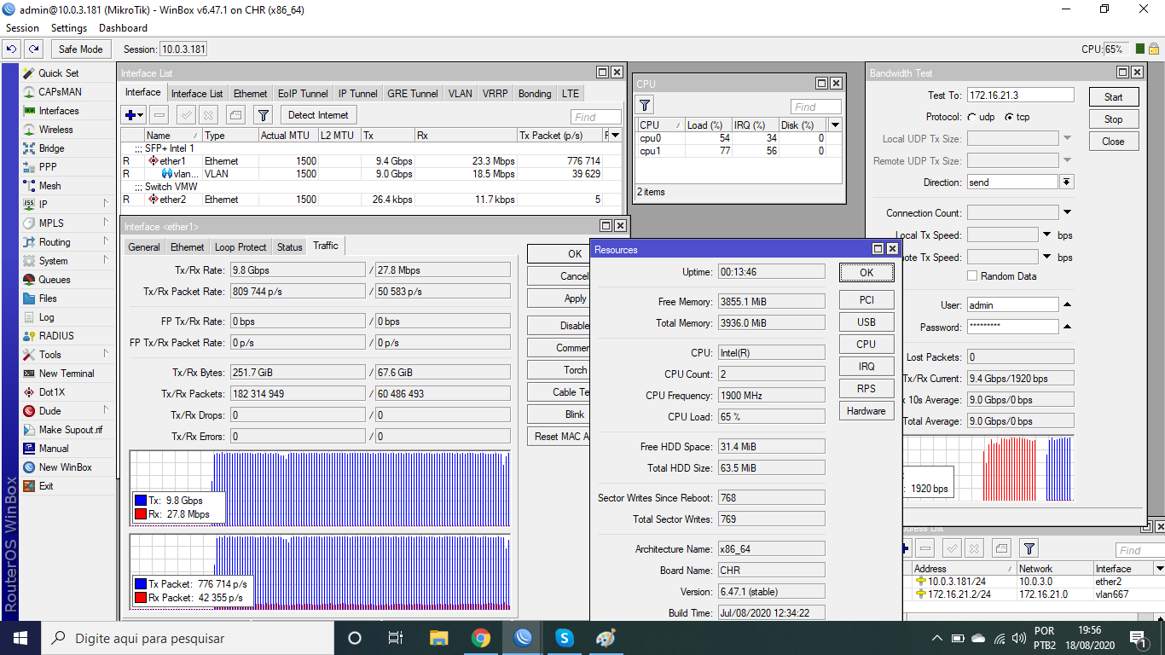
Task: Switch to the Loop Protect tab
Action: [241, 247]
